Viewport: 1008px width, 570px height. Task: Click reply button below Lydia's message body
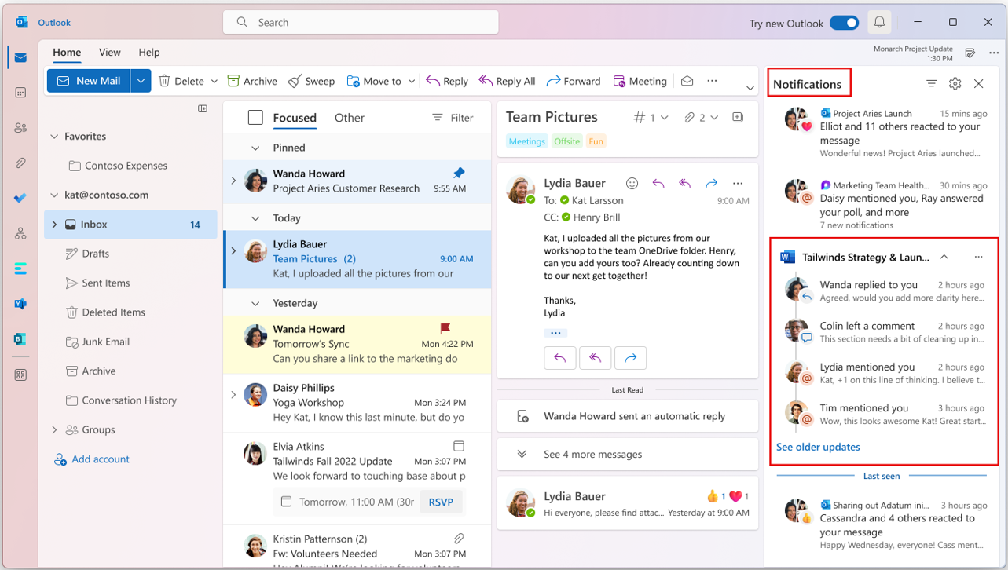(x=560, y=358)
